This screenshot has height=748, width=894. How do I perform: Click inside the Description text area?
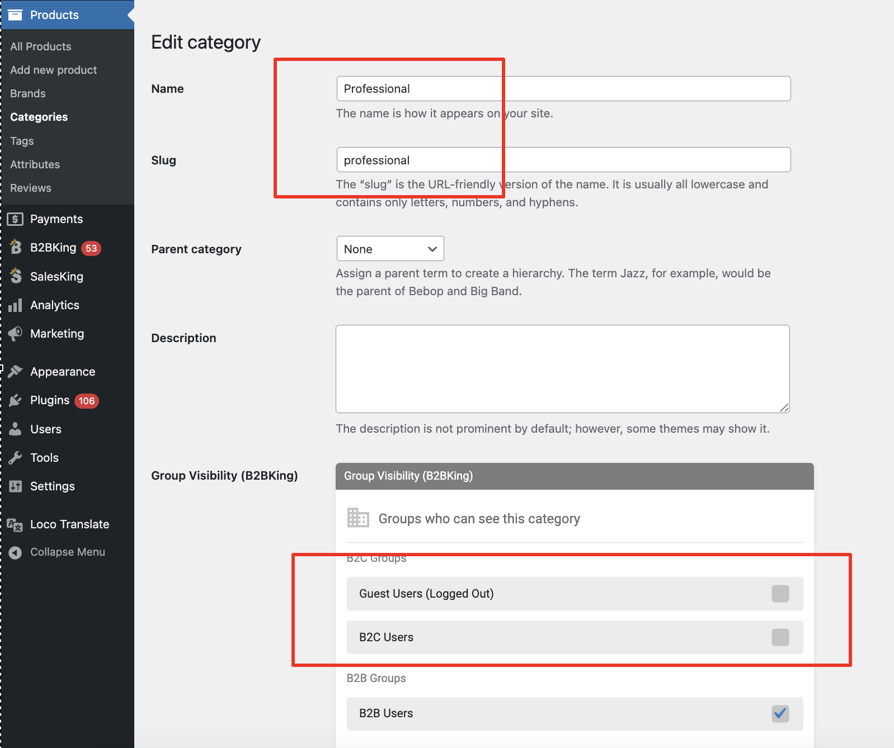point(563,369)
